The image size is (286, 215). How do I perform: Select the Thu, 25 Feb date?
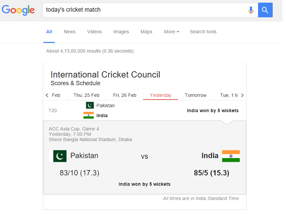click(x=86, y=95)
